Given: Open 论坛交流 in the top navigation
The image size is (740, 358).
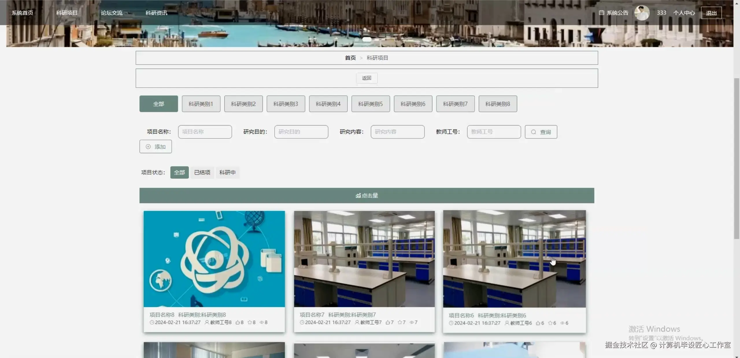Looking at the screenshot, I should point(112,13).
